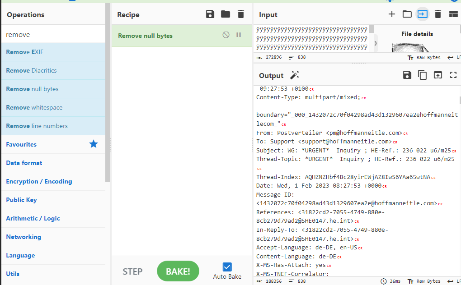Toggle the Auto Bake checkbox
Viewport: 461px width, 285px height.
(x=227, y=267)
